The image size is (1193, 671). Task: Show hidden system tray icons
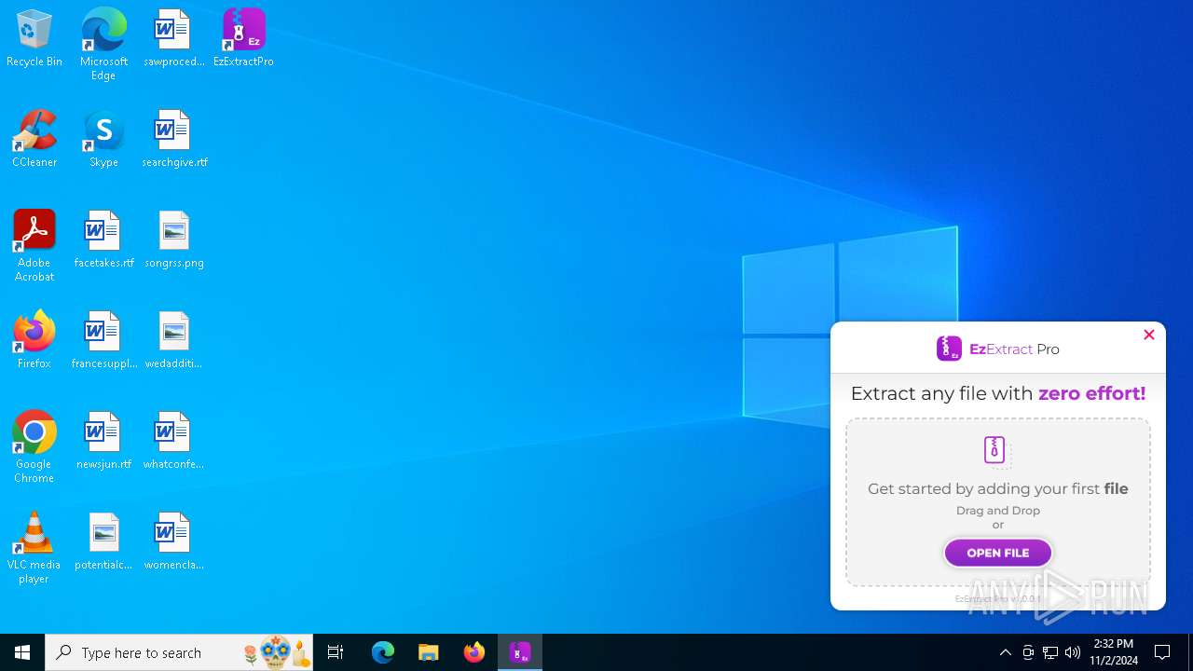pyautogui.click(x=1006, y=652)
